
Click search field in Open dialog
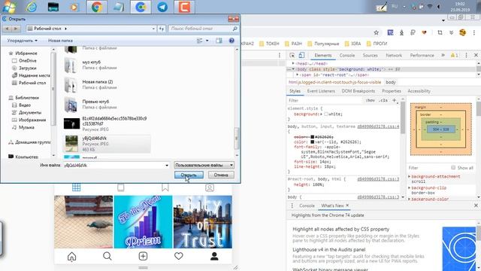click(x=204, y=29)
